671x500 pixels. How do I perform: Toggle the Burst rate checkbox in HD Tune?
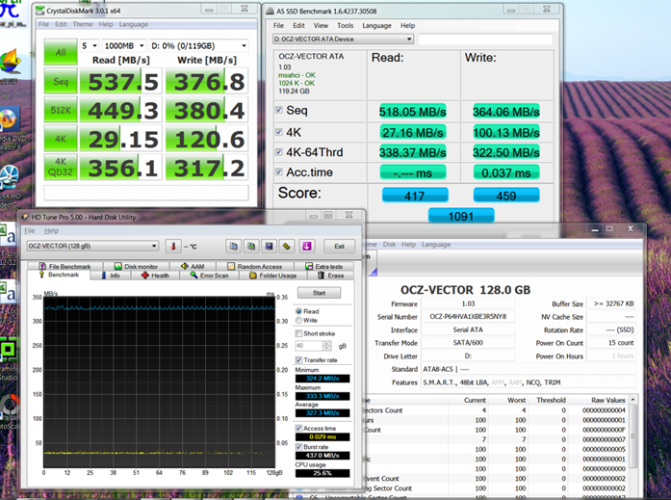click(x=298, y=447)
